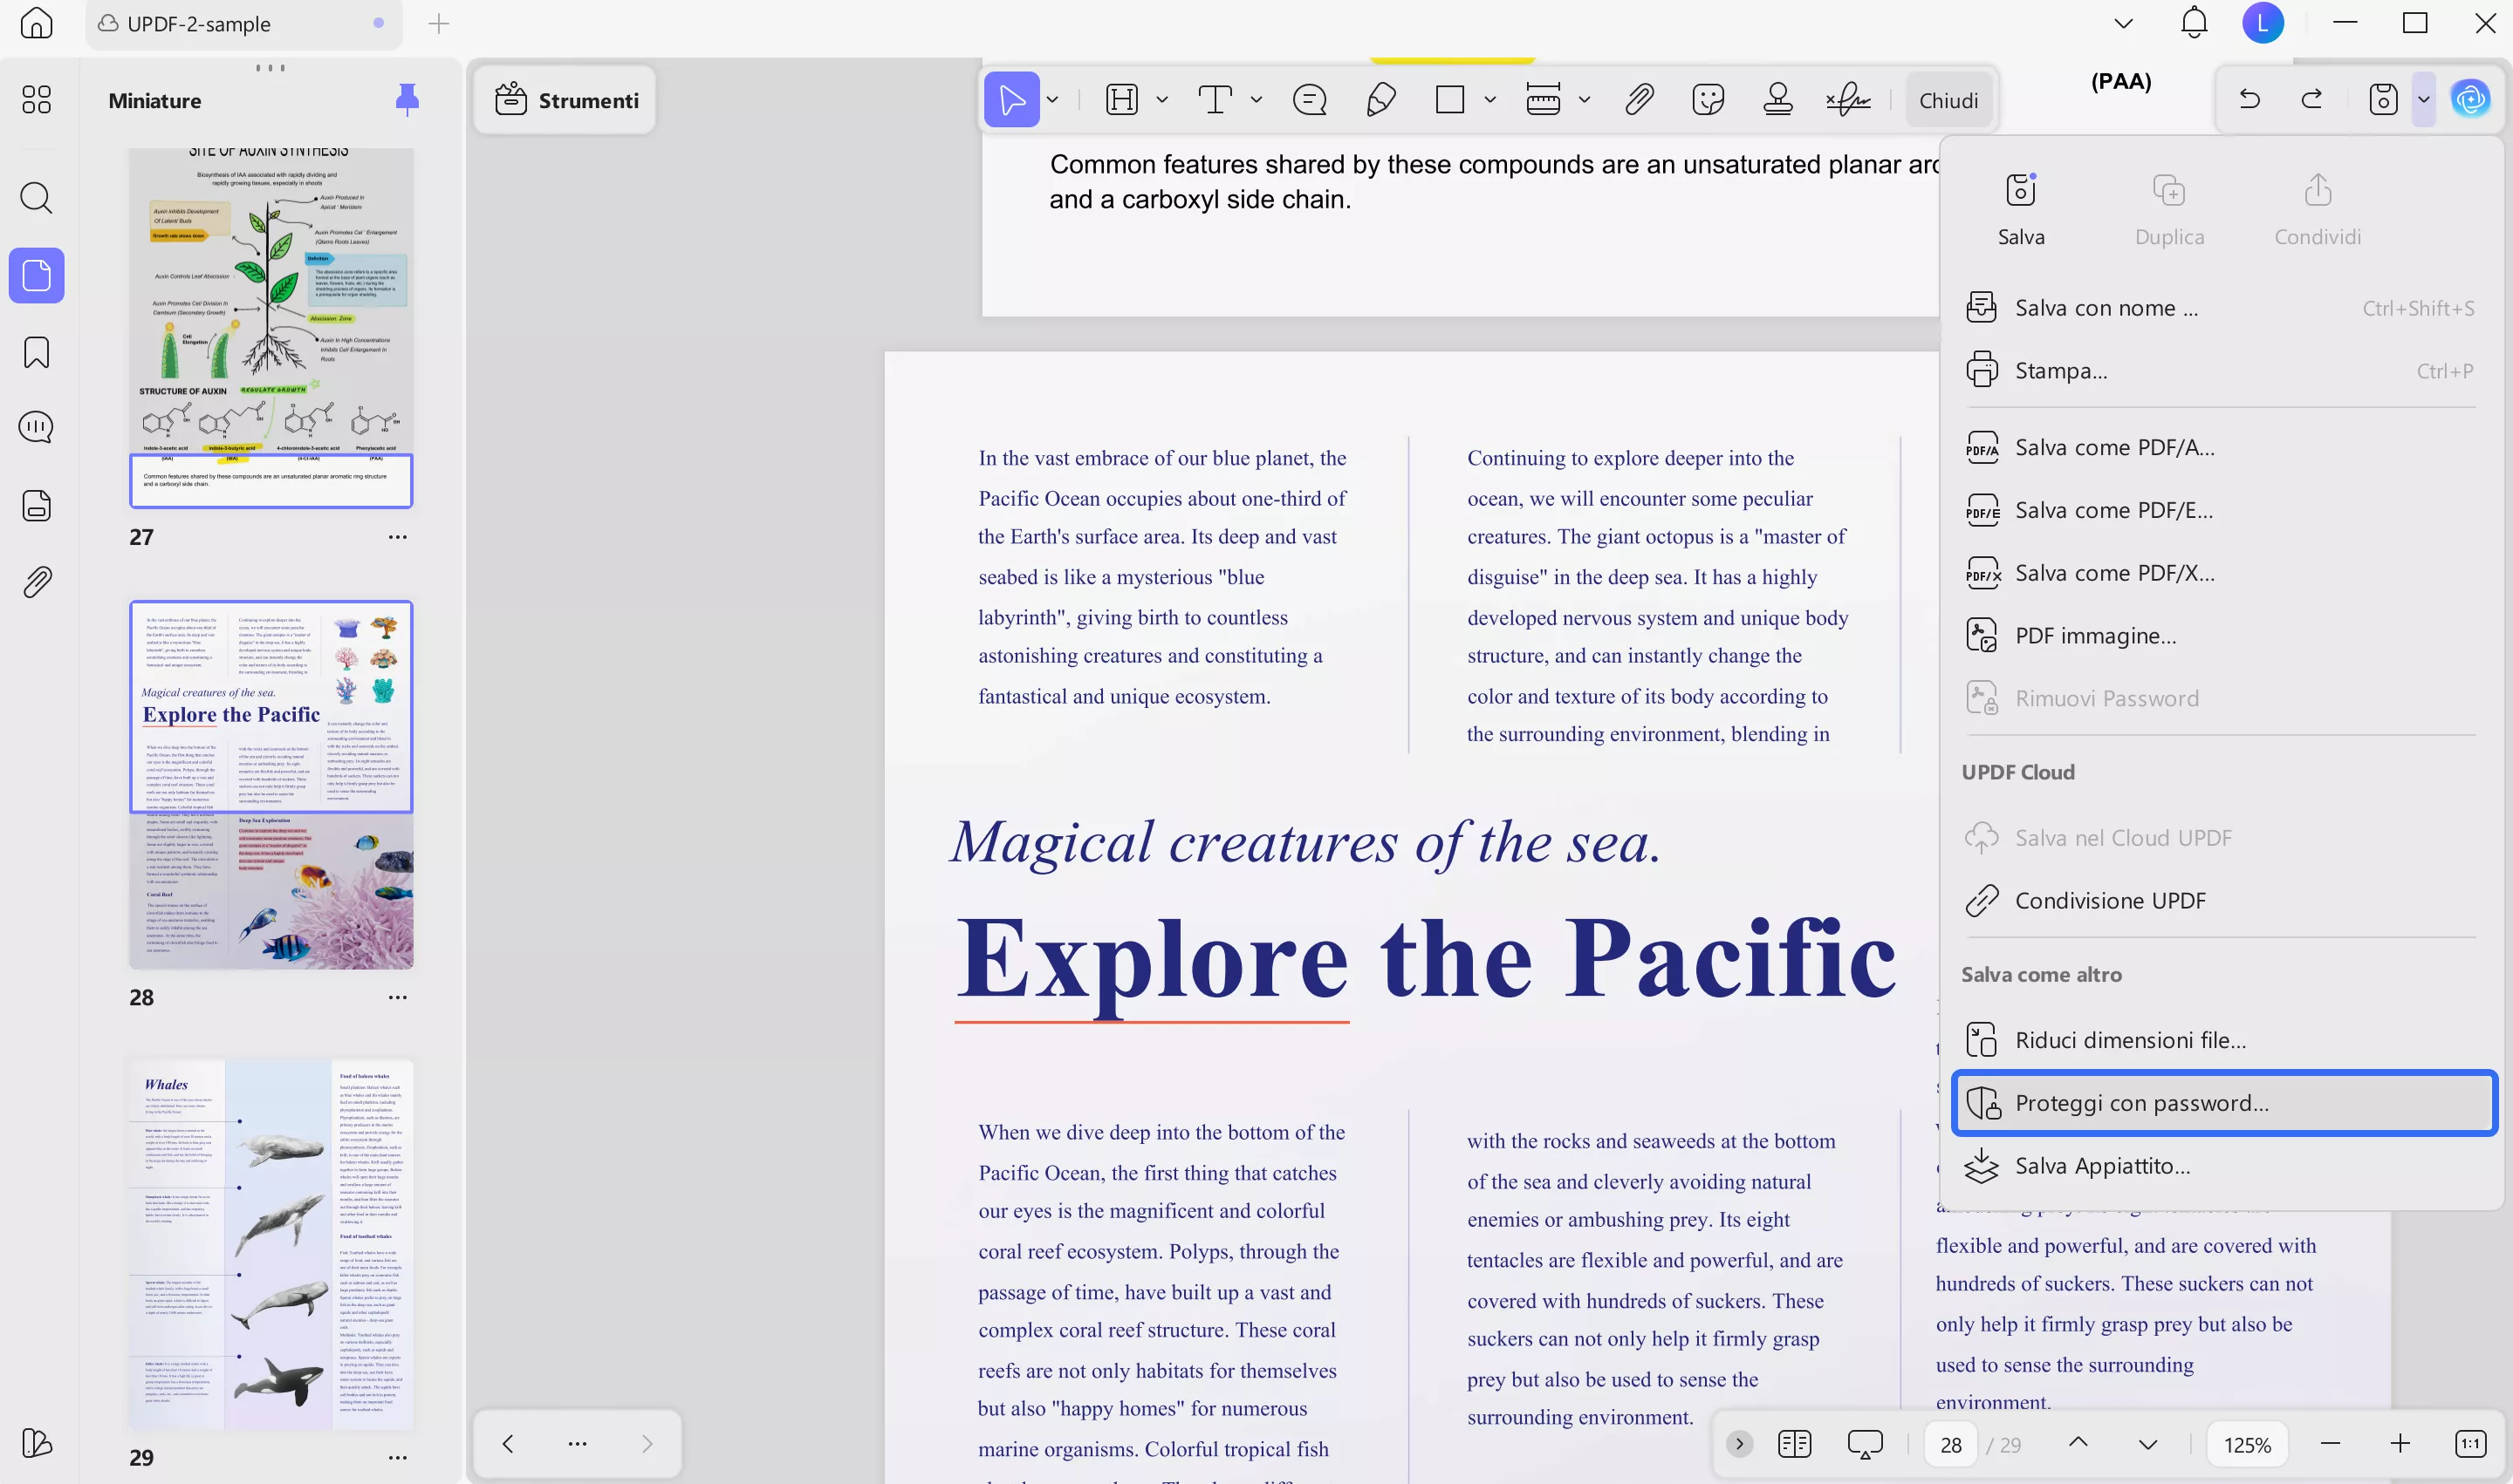Select the pencil drawing tool
Viewport: 2513px width, 1484px height.
tap(1381, 100)
